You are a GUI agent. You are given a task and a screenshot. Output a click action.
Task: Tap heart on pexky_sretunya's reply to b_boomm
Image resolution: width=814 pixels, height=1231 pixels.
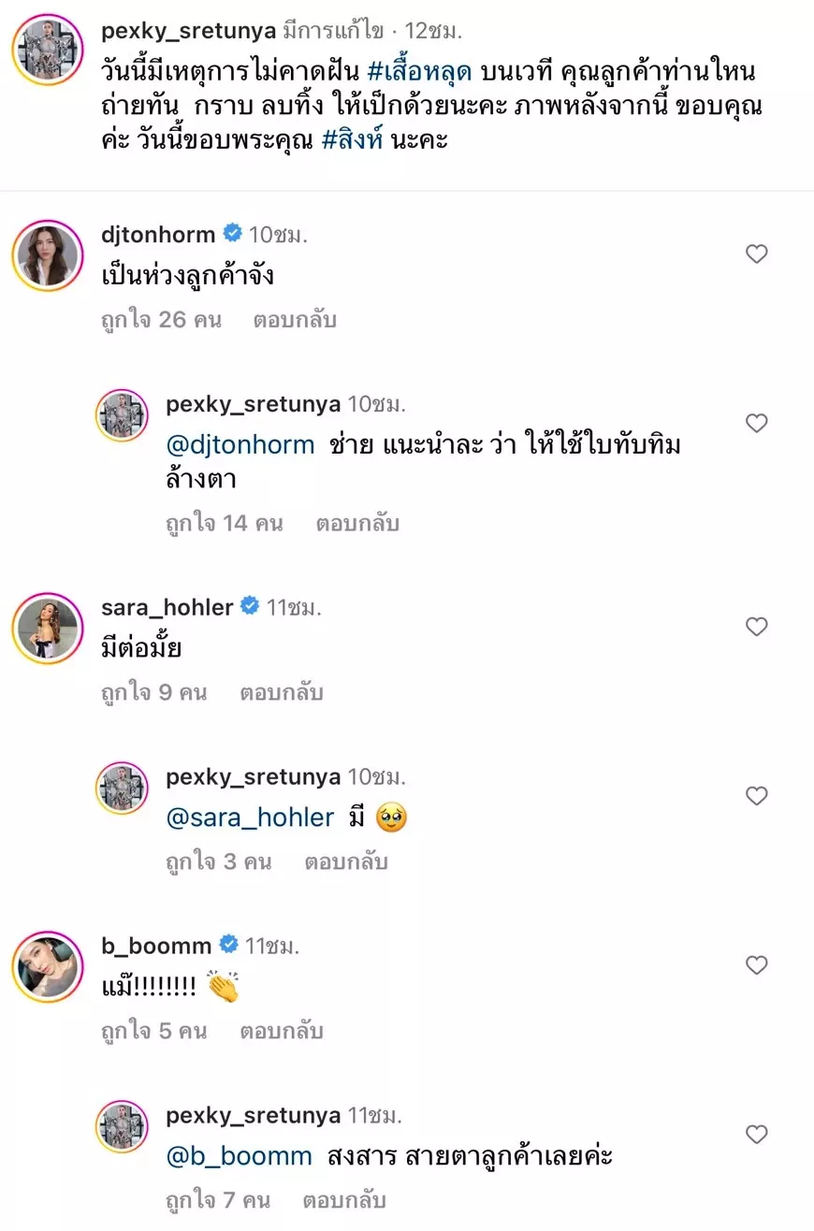[x=756, y=1135]
